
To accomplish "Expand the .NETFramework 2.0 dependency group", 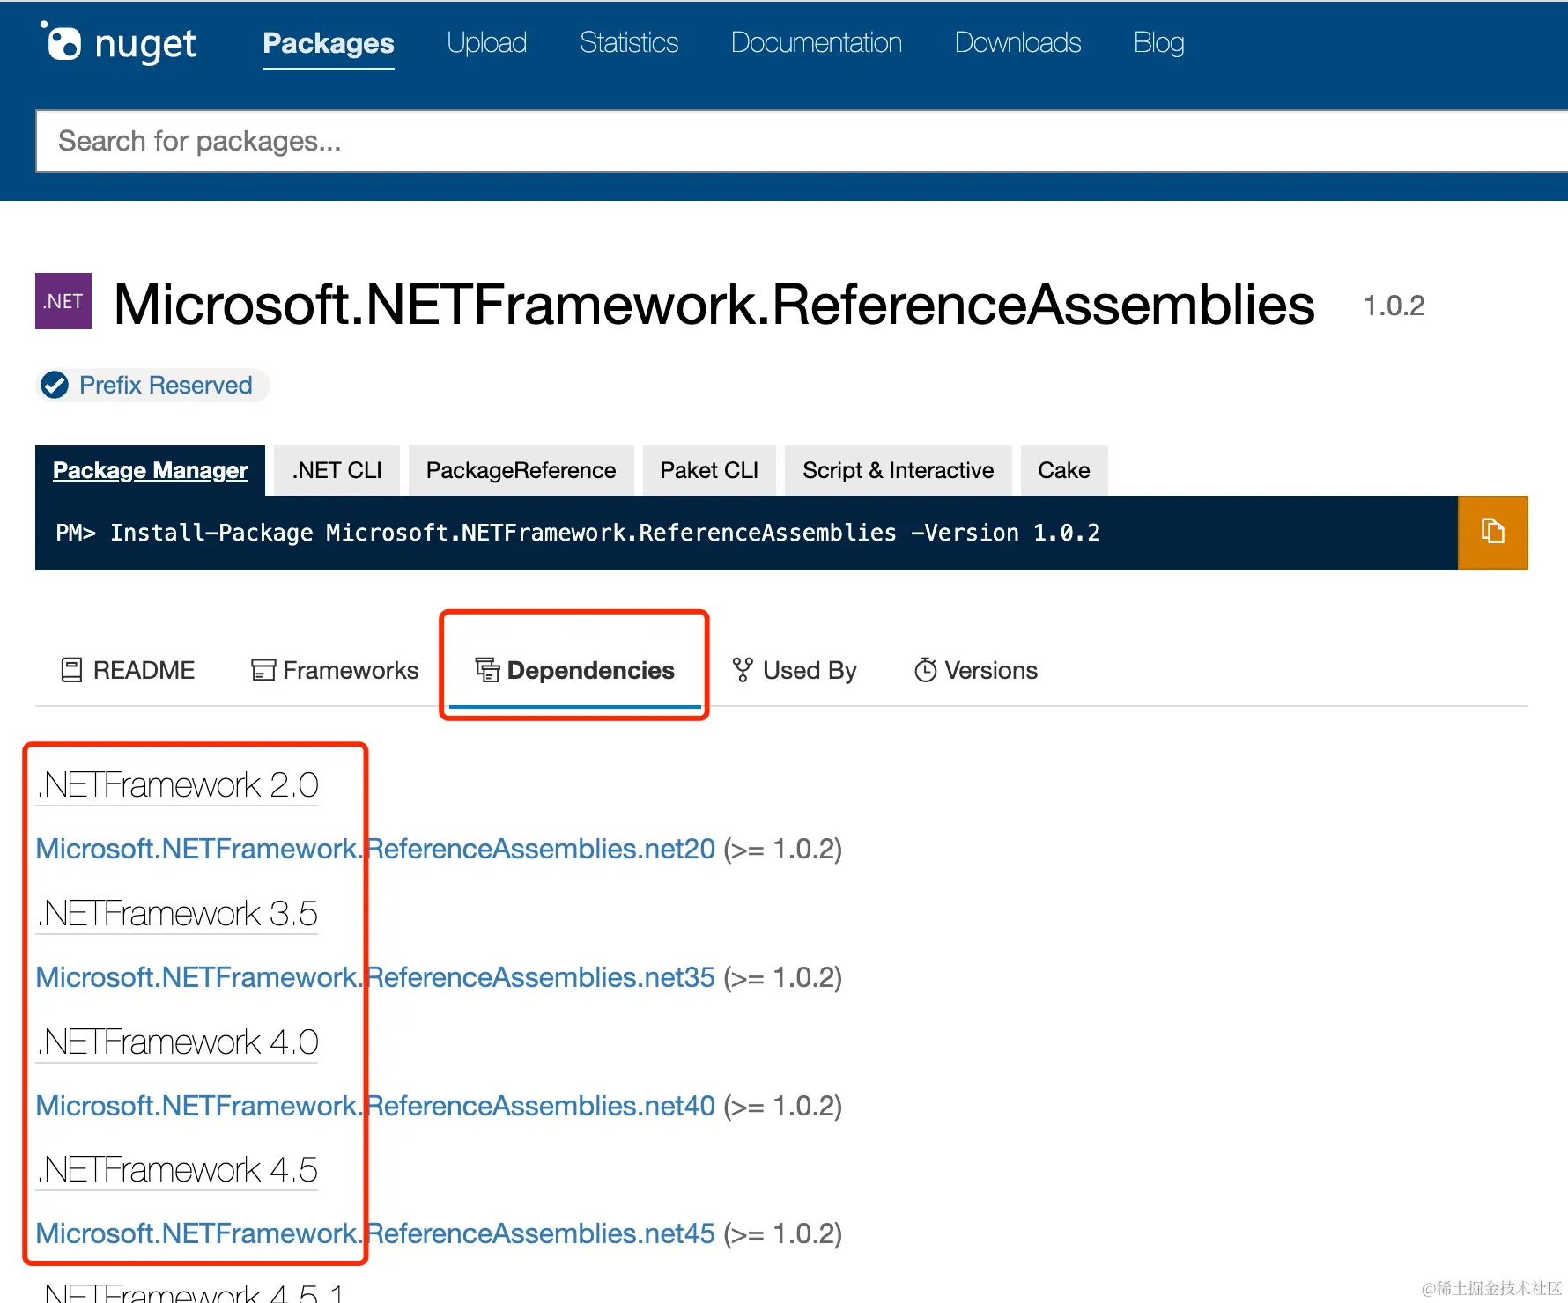I will [x=176, y=784].
